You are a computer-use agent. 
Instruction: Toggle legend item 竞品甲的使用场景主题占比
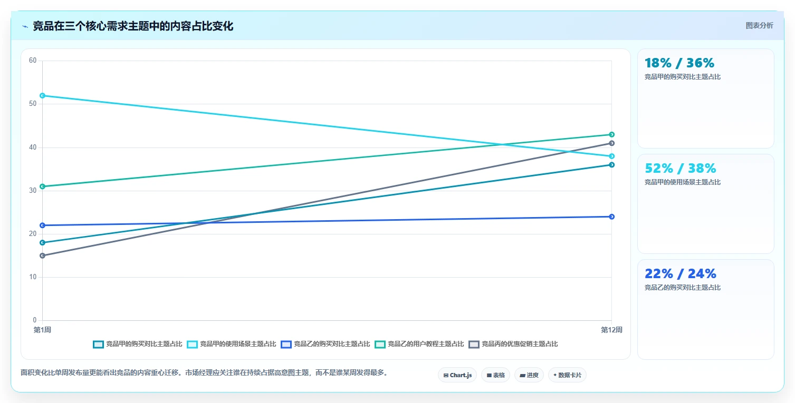(232, 344)
